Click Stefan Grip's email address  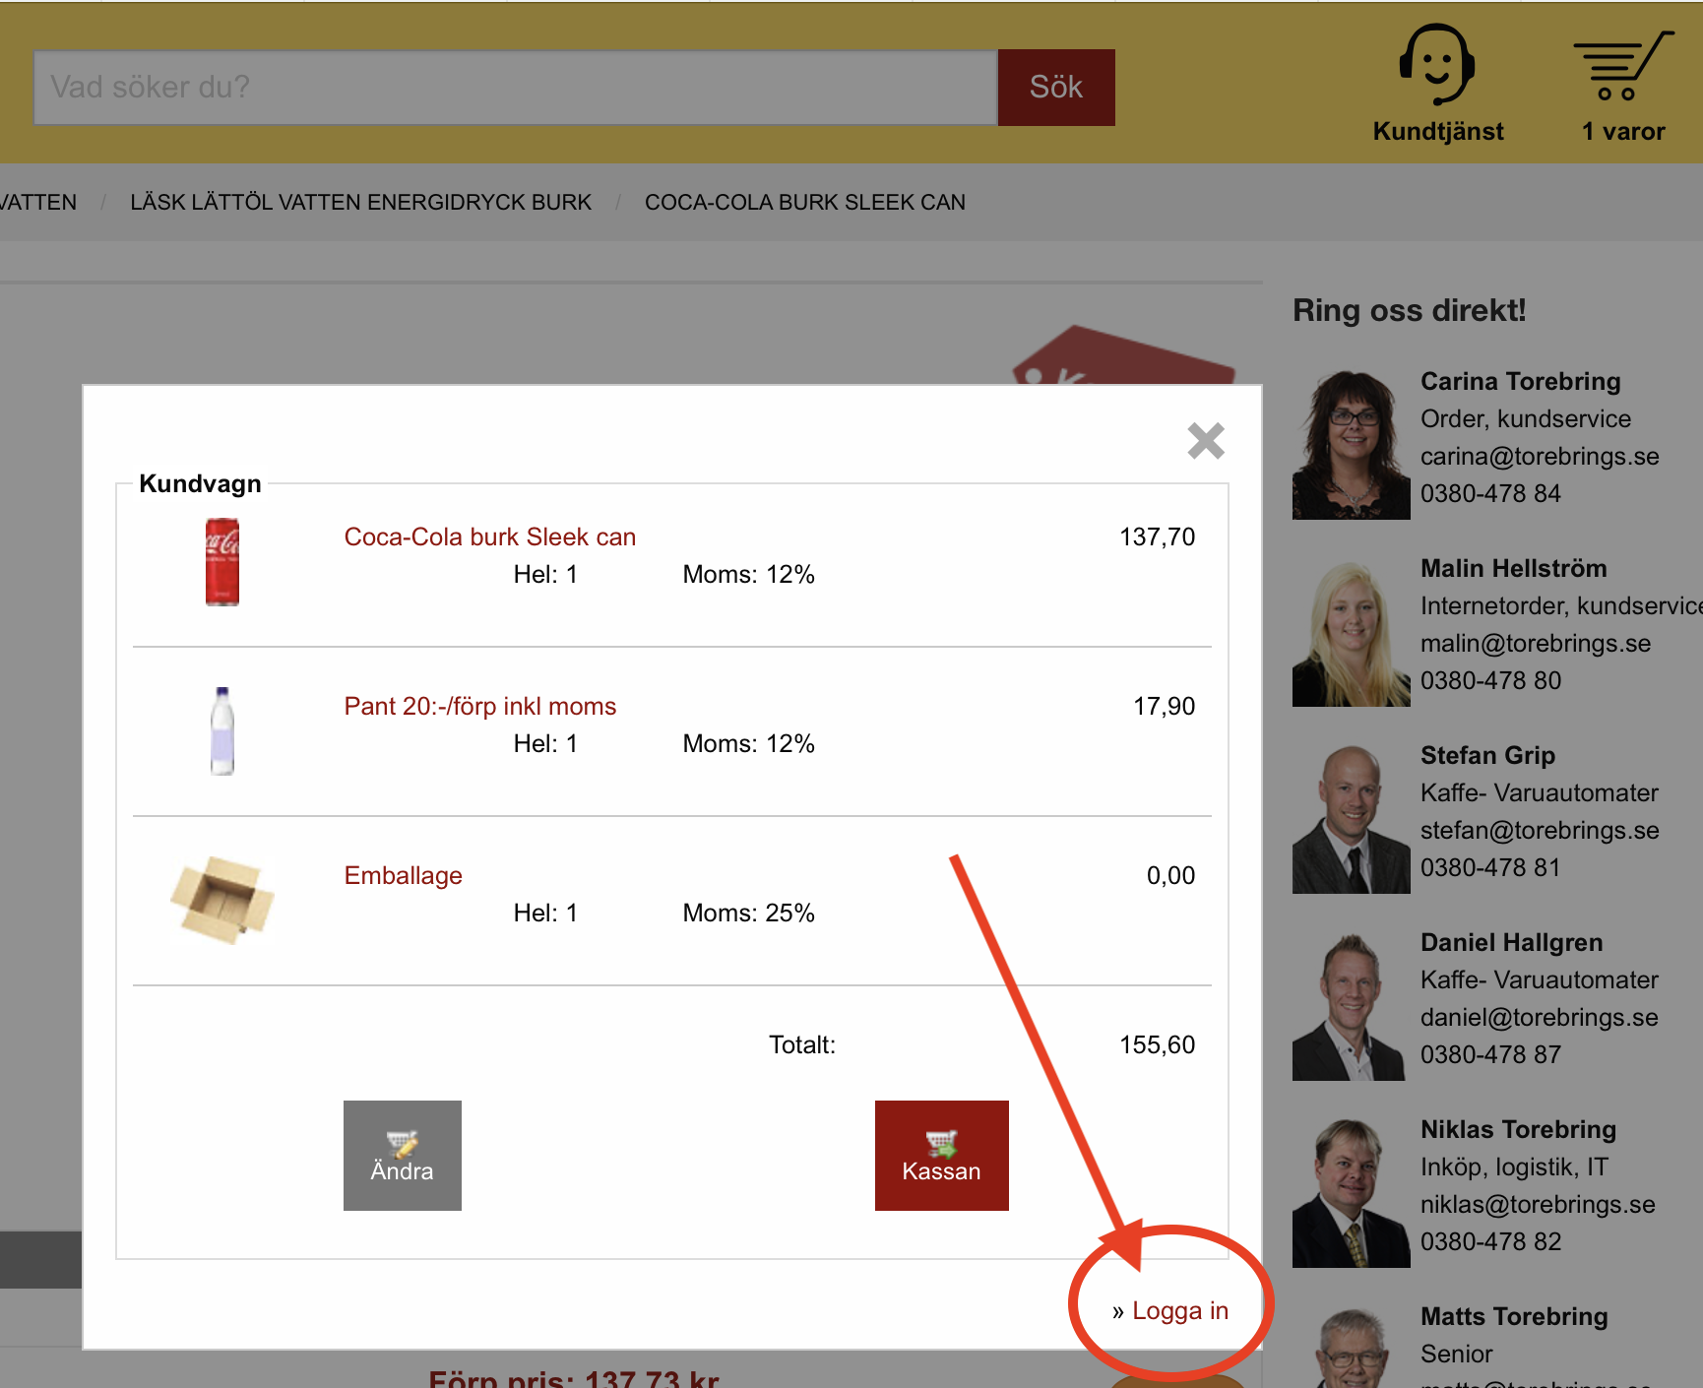(1539, 830)
